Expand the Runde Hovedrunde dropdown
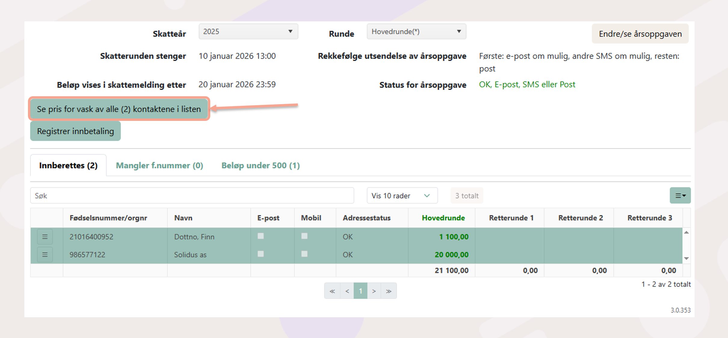This screenshot has height=338, width=728. tap(416, 32)
